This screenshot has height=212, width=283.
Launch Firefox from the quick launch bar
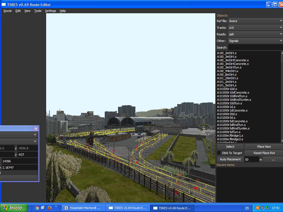[49, 208]
